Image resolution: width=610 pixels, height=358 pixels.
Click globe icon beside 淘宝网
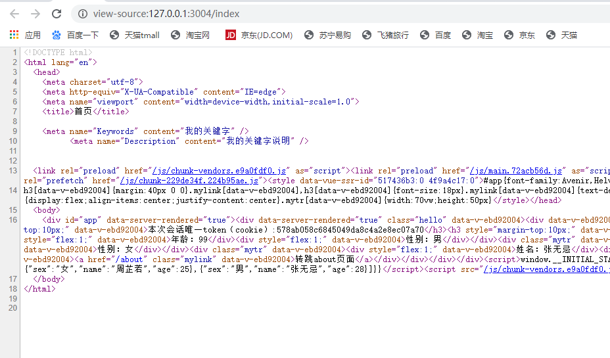(176, 35)
